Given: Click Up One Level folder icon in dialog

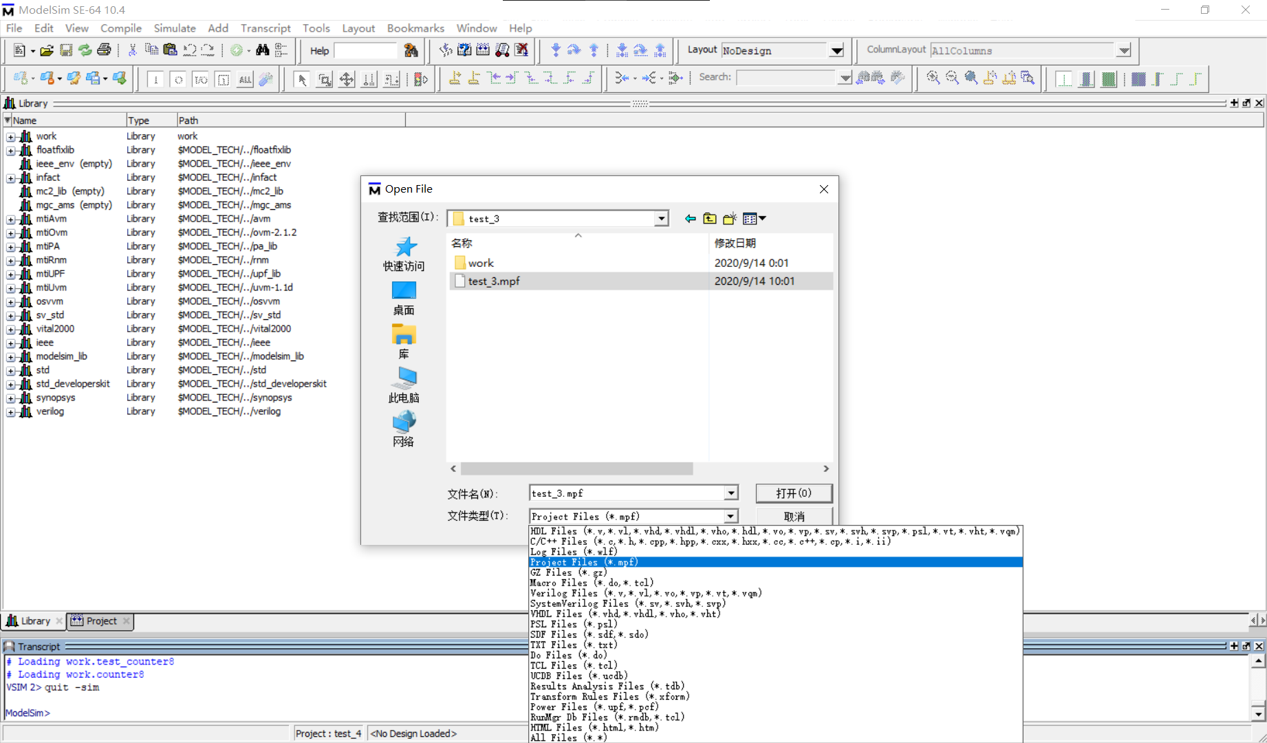Looking at the screenshot, I should [x=710, y=219].
